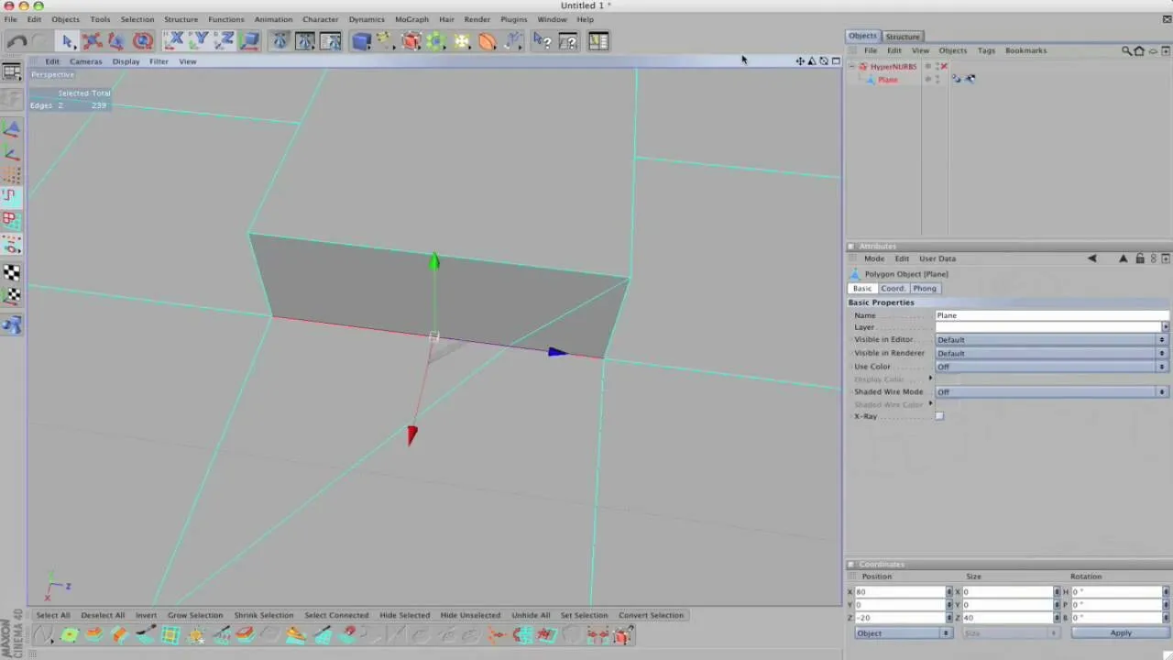The width and height of the screenshot is (1173, 660).
Task: Open the primitive cube object palette
Action: coord(360,41)
